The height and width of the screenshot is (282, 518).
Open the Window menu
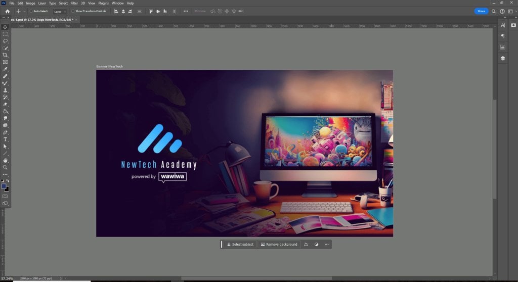[x=117, y=4]
